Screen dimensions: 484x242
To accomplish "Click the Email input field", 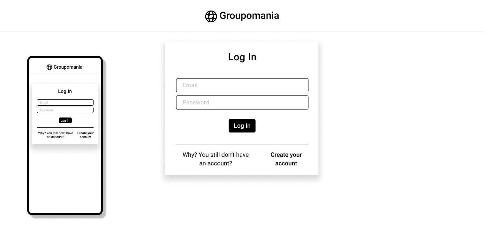I will pyautogui.click(x=242, y=85).
